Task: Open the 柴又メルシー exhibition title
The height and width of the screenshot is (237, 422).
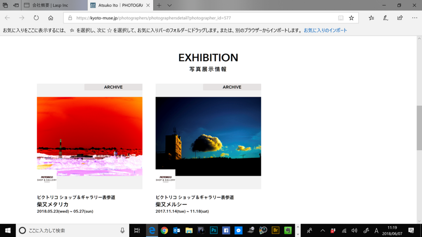Action: coord(171,204)
